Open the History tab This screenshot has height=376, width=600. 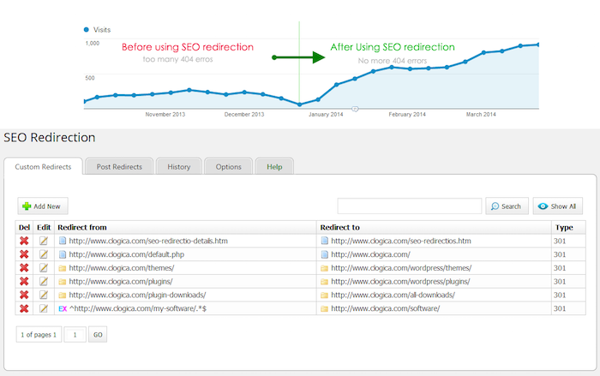tap(178, 166)
